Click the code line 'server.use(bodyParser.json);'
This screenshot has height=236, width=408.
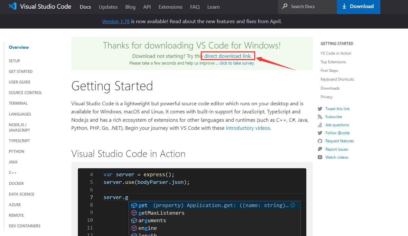pos(147,182)
